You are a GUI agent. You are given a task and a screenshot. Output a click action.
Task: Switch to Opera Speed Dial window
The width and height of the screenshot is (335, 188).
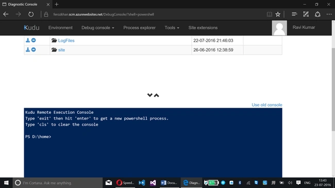pyautogui.click(x=125, y=183)
